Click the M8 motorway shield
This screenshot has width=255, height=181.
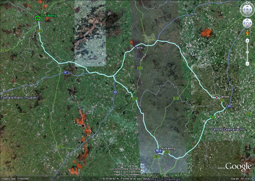(115, 92)
